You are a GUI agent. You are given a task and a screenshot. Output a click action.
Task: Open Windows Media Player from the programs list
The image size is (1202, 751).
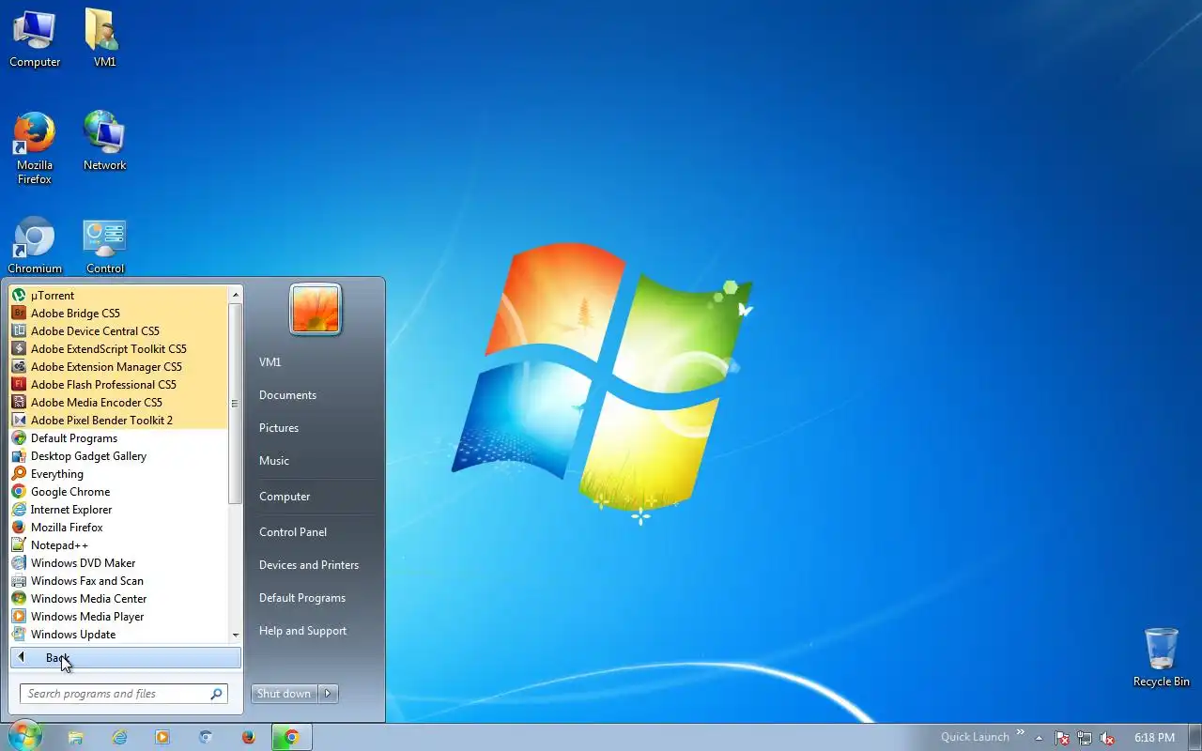point(118,616)
